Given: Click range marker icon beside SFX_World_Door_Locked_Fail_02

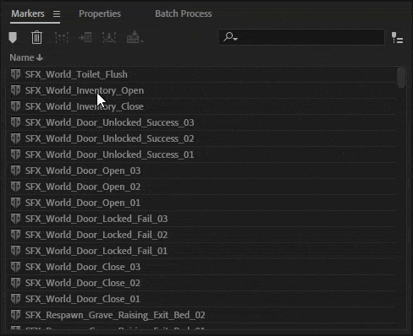Looking at the screenshot, I should point(15,235).
